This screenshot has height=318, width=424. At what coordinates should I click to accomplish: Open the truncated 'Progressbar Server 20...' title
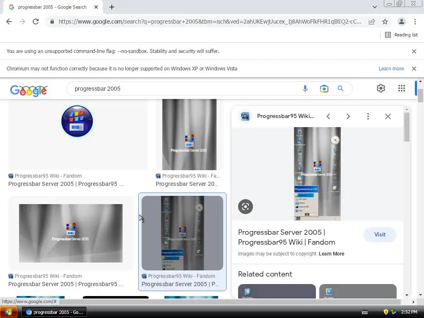pos(187,184)
